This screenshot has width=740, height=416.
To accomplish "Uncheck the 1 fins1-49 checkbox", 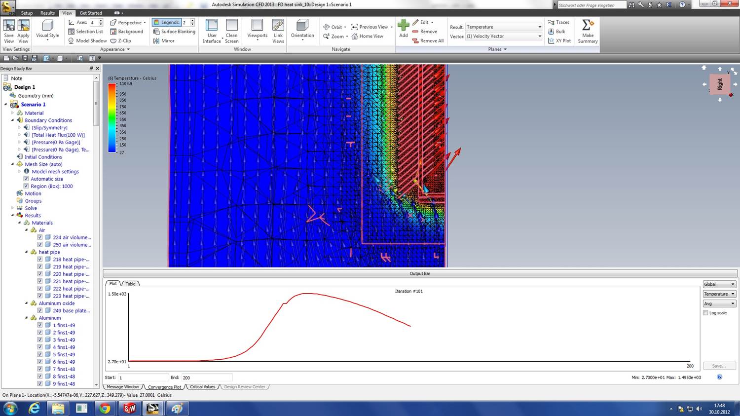I will pos(40,325).
